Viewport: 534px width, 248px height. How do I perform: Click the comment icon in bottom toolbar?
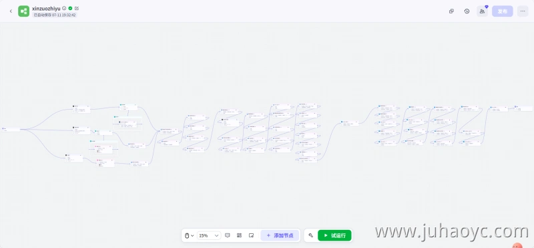[x=228, y=235]
